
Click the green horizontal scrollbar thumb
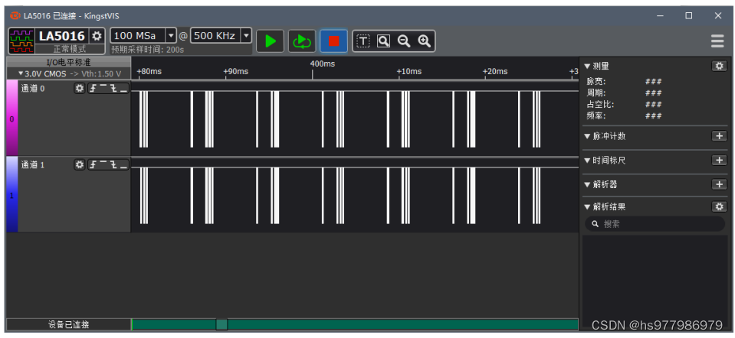(x=221, y=324)
